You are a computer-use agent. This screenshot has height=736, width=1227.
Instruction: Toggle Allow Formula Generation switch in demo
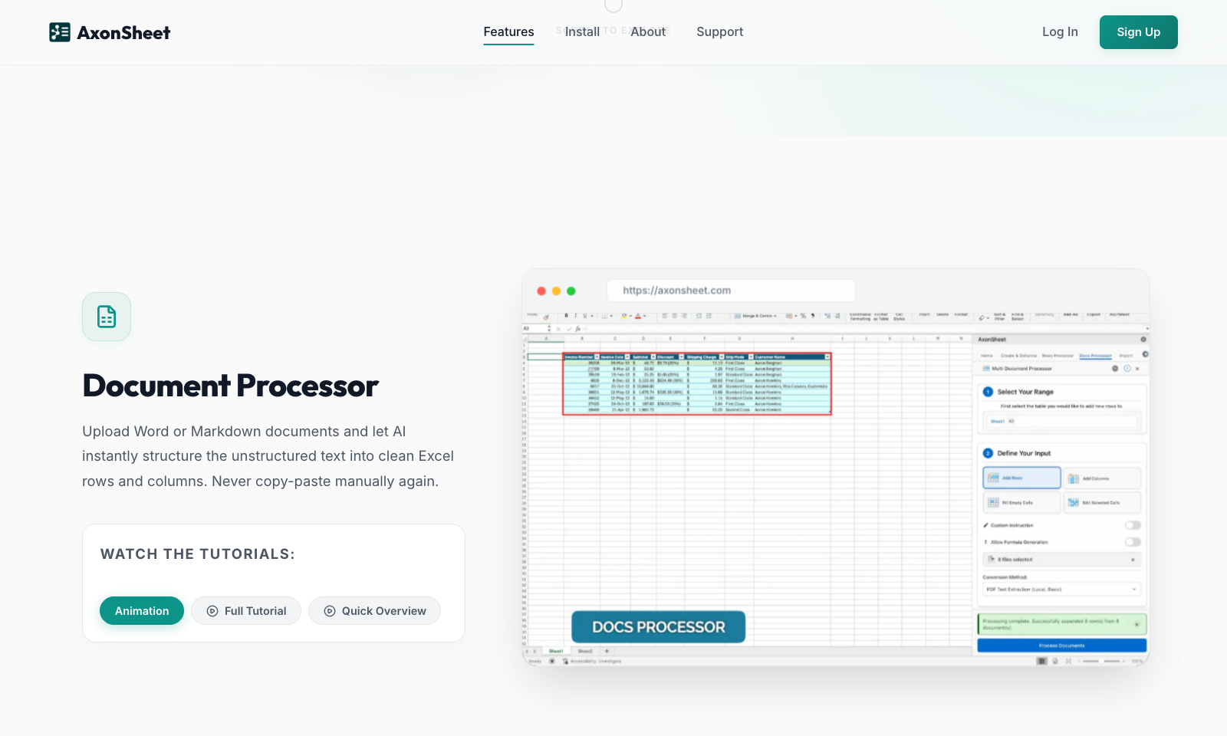(1133, 542)
